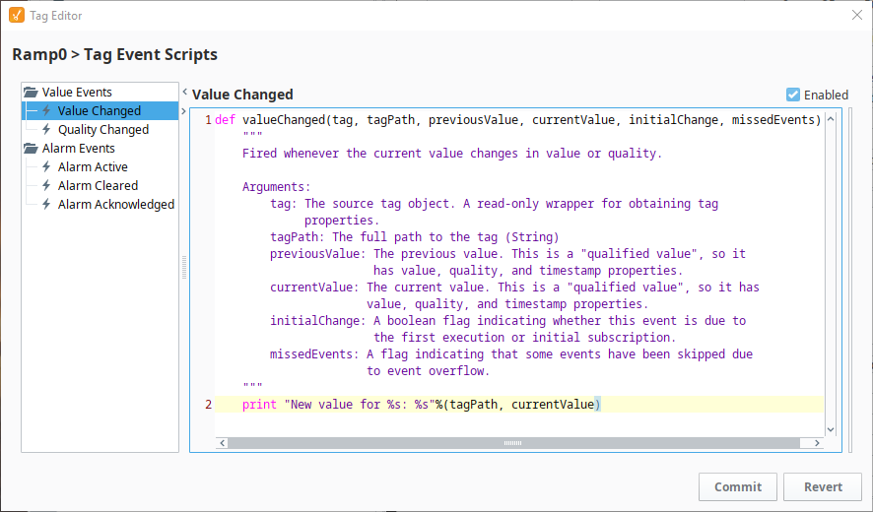This screenshot has width=873, height=512.
Task: Click lightning icon beside Alarm Cleared
Action: [46, 185]
